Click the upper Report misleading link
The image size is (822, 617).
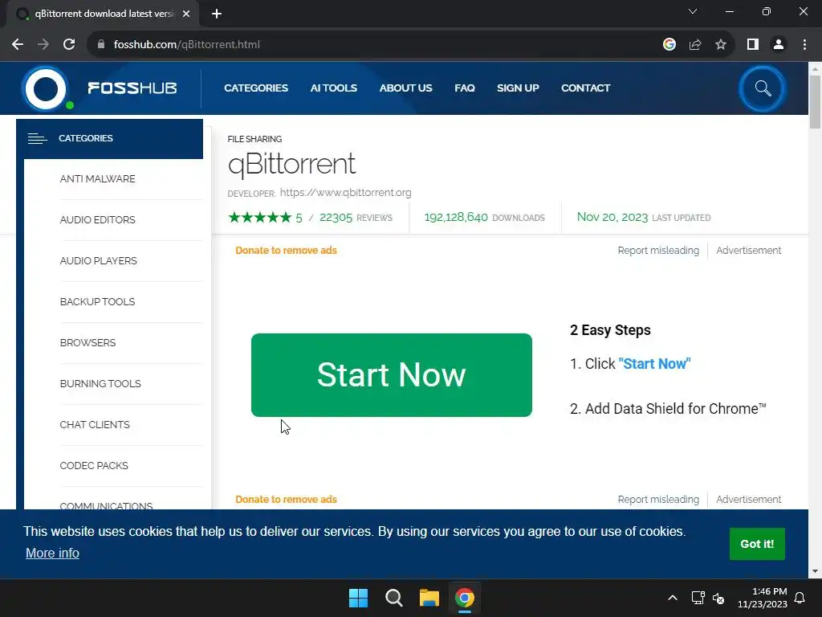coord(658,251)
